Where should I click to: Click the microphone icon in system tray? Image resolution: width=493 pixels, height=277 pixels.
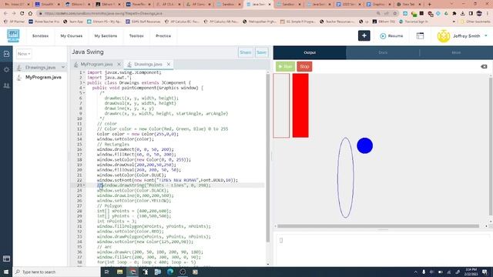point(424,272)
